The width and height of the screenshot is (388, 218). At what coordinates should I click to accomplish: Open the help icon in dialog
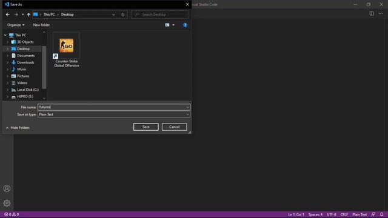pos(185,25)
